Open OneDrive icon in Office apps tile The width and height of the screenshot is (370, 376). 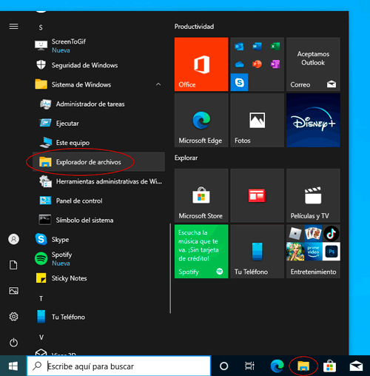click(239, 64)
